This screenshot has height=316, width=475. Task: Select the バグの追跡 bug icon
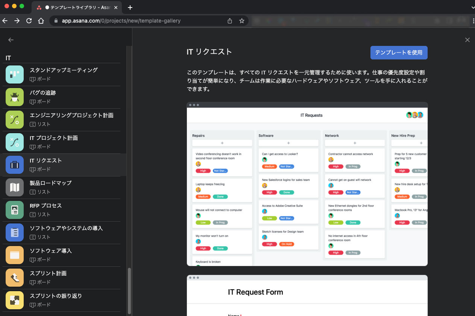(x=15, y=97)
